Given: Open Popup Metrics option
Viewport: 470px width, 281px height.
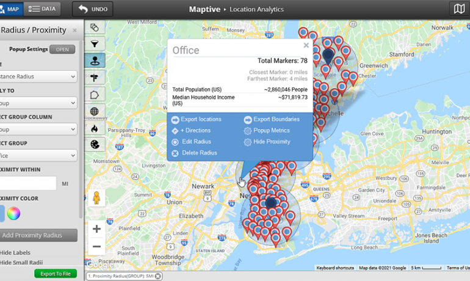Looking at the screenshot, I should [272, 131].
